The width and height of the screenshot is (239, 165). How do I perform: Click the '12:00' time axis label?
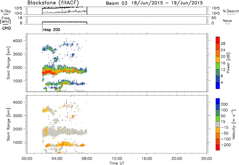click(x=117, y=159)
